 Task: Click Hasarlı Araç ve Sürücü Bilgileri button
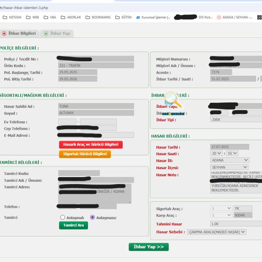click(91, 145)
